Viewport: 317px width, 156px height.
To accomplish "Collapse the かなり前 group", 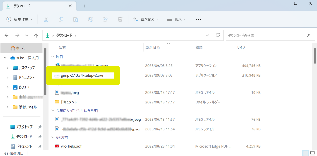I will (53, 137).
